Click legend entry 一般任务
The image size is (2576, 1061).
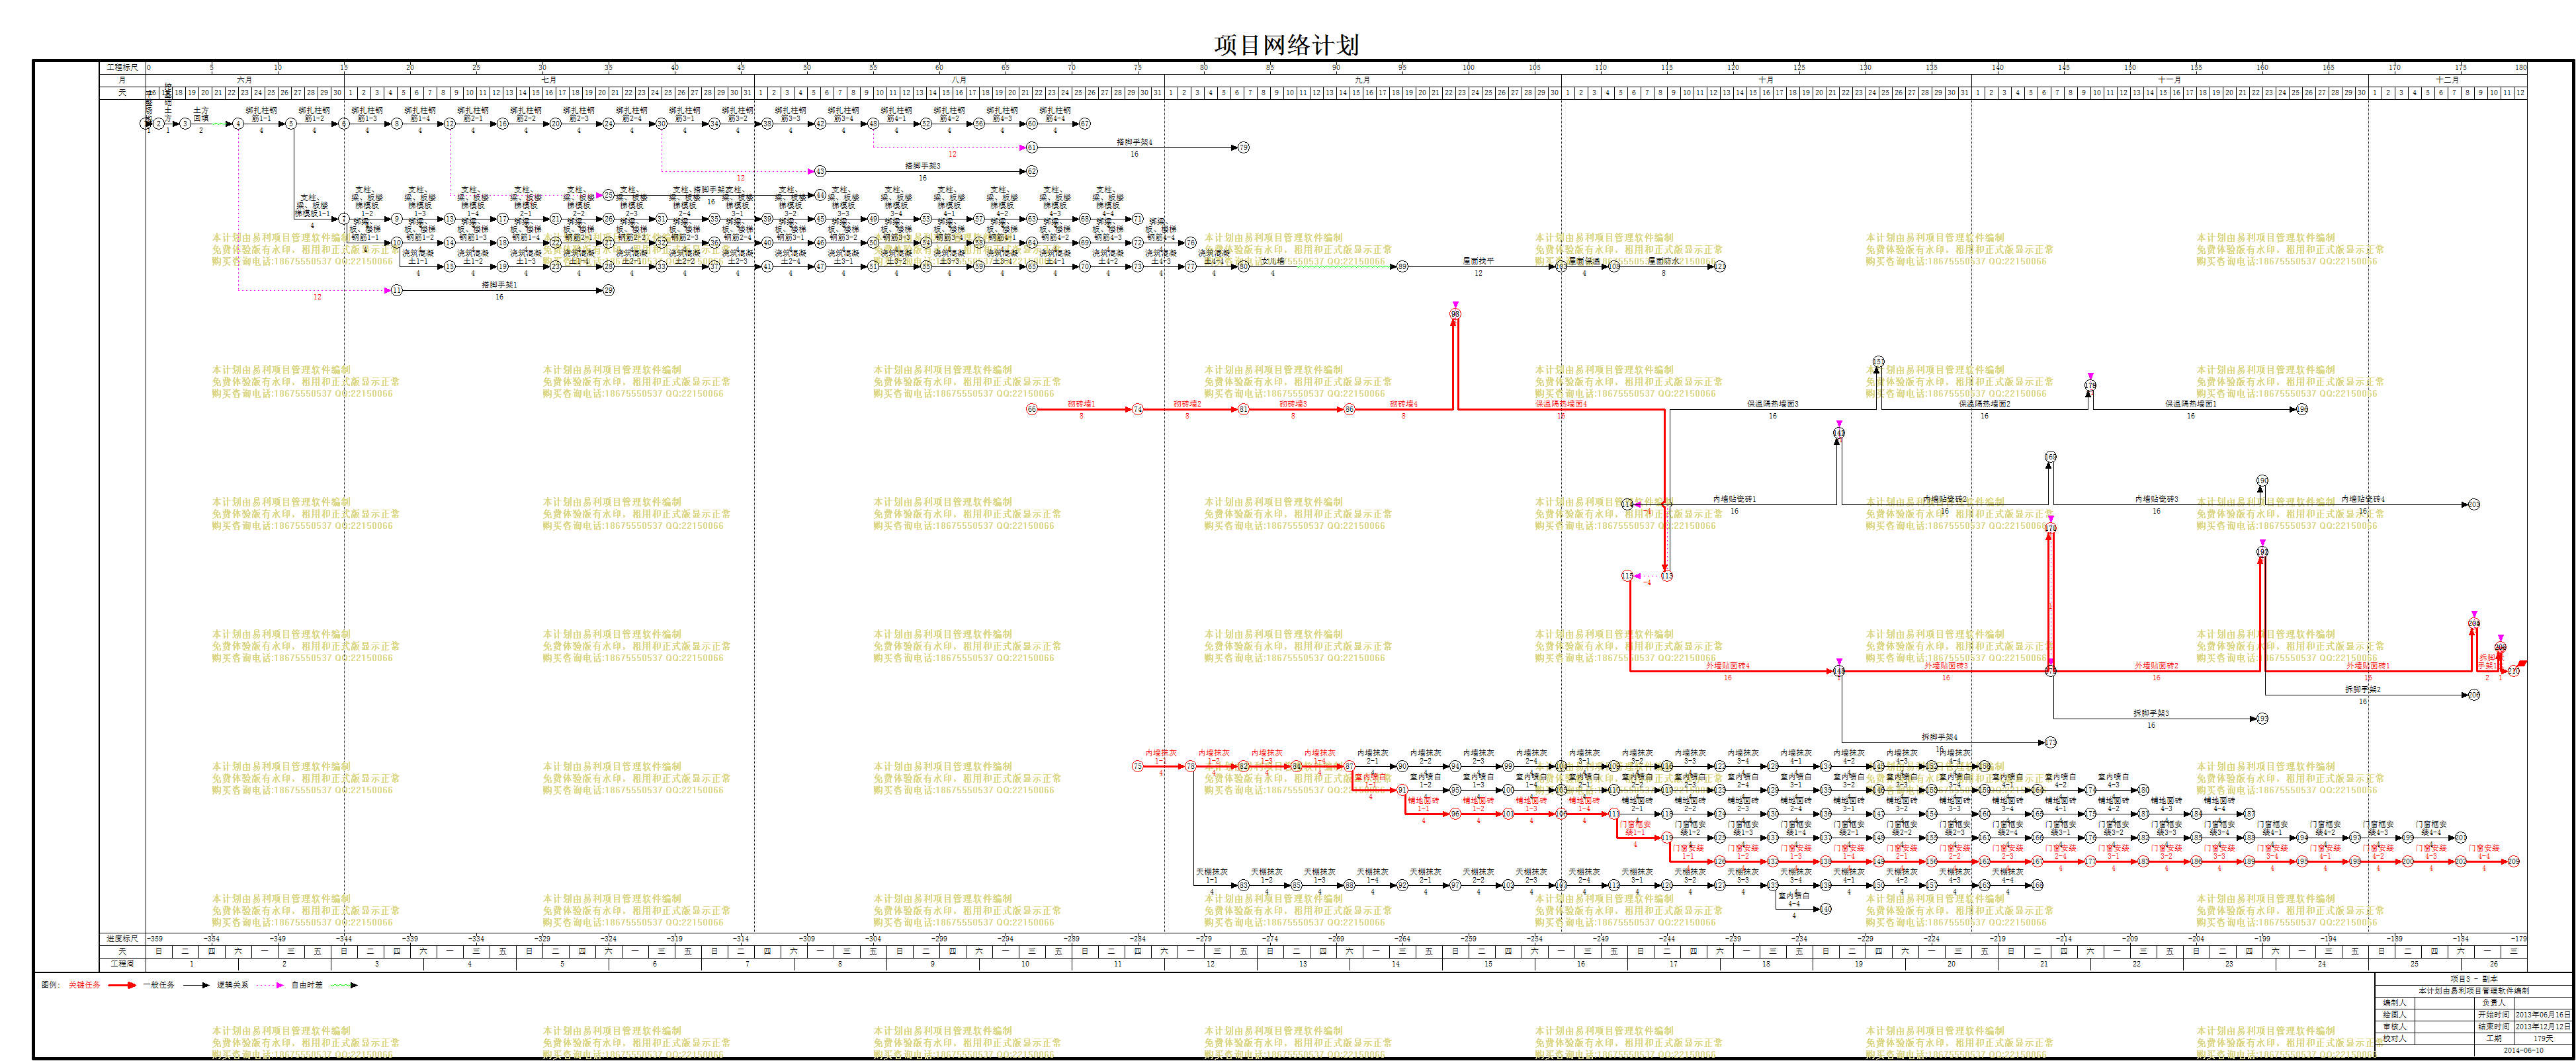coord(159,985)
